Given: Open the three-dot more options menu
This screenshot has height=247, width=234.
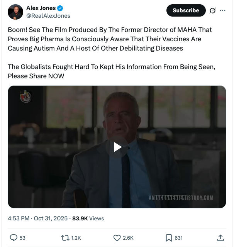Looking at the screenshot, I should (x=222, y=10).
